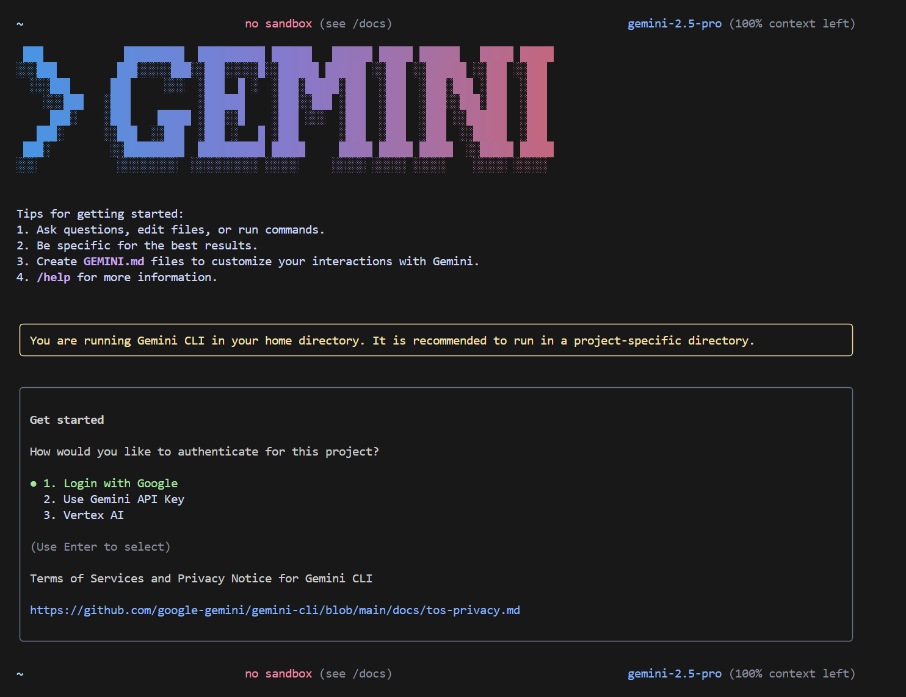Click the '(Use Enter to select)' hint
The image size is (906, 697).
[x=100, y=547]
